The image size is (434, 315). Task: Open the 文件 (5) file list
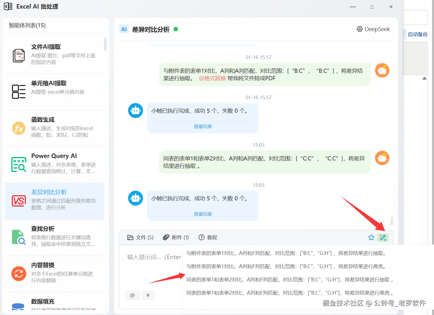coord(140,237)
